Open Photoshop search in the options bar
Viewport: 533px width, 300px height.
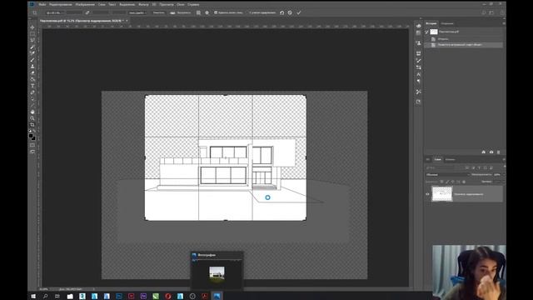(484, 12)
